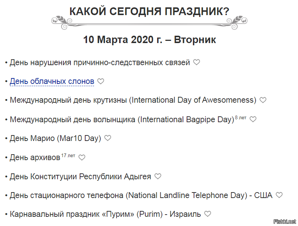Click 'День Конституции Республики Адыгея' entry text

[x=80, y=177]
